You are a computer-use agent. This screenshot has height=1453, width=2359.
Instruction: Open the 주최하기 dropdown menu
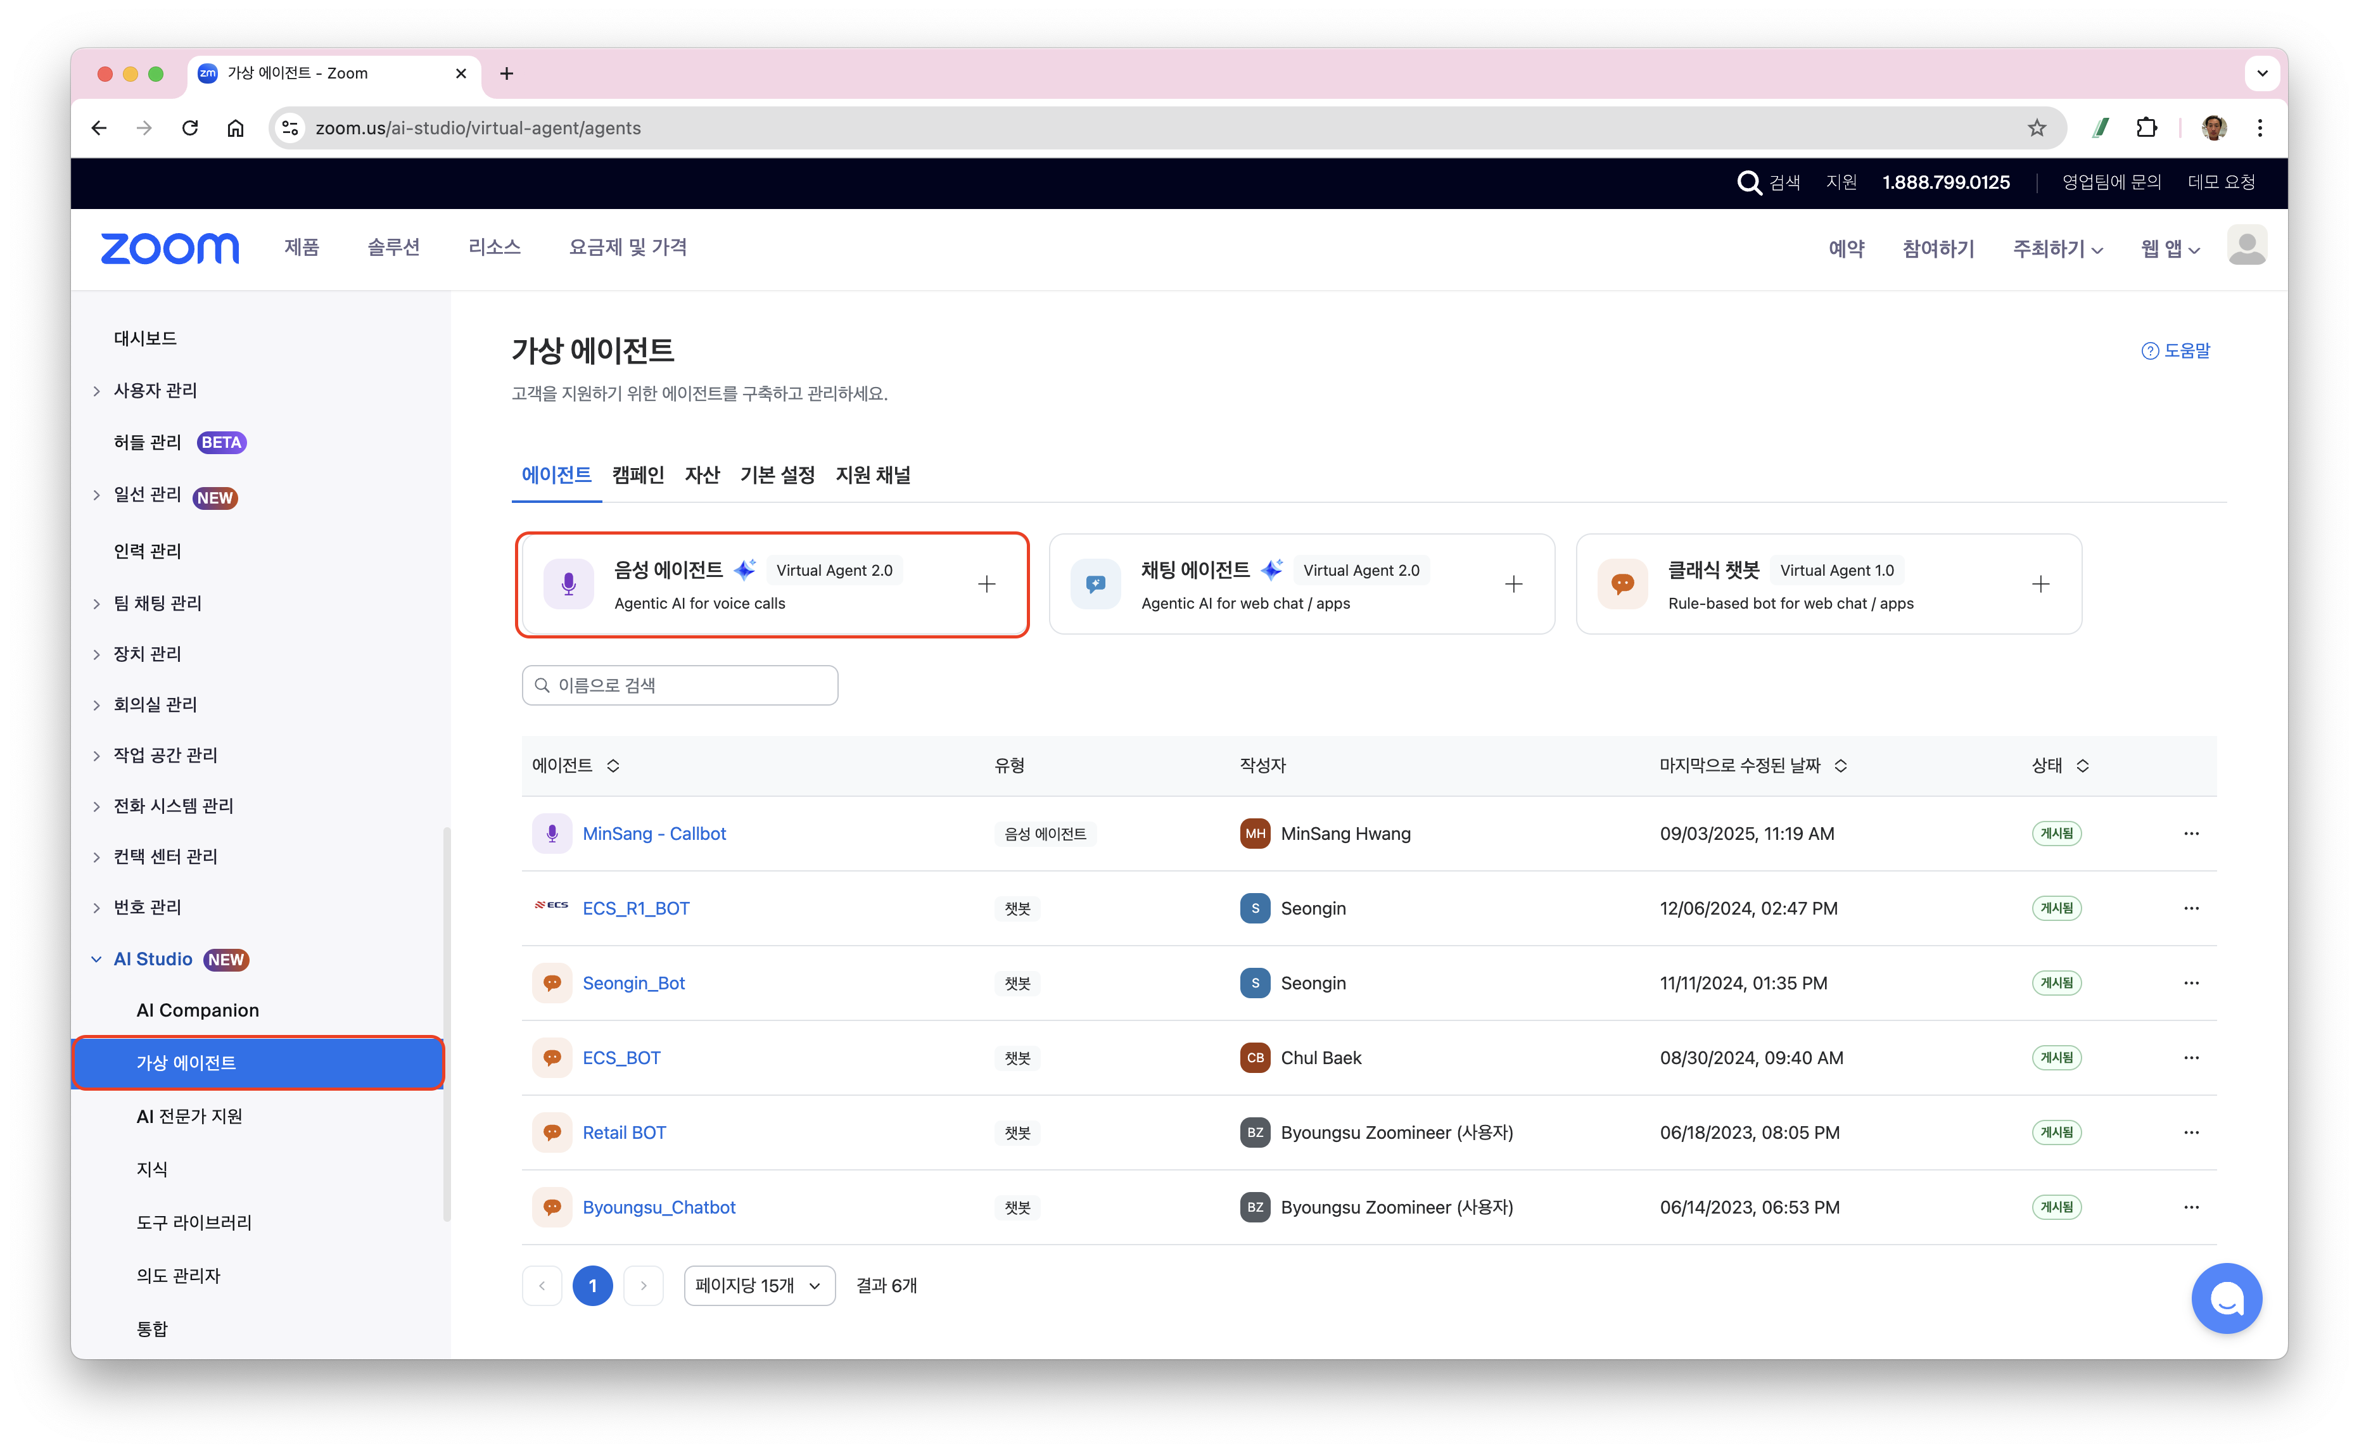pyautogui.click(x=2057, y=249)
